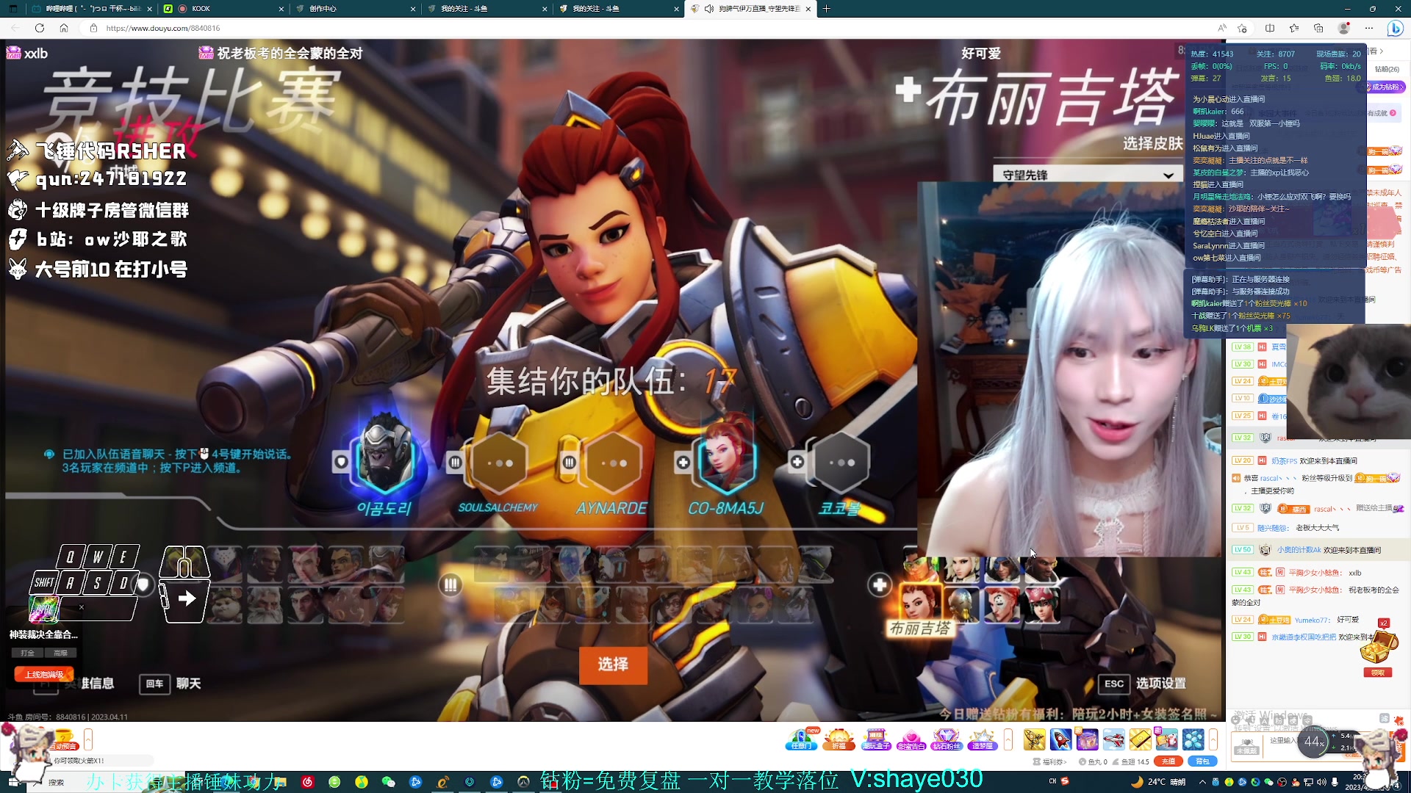1411x793 pixels.
Task: Open NetEase Cloud Music taskbar icon
Action: 307,782
